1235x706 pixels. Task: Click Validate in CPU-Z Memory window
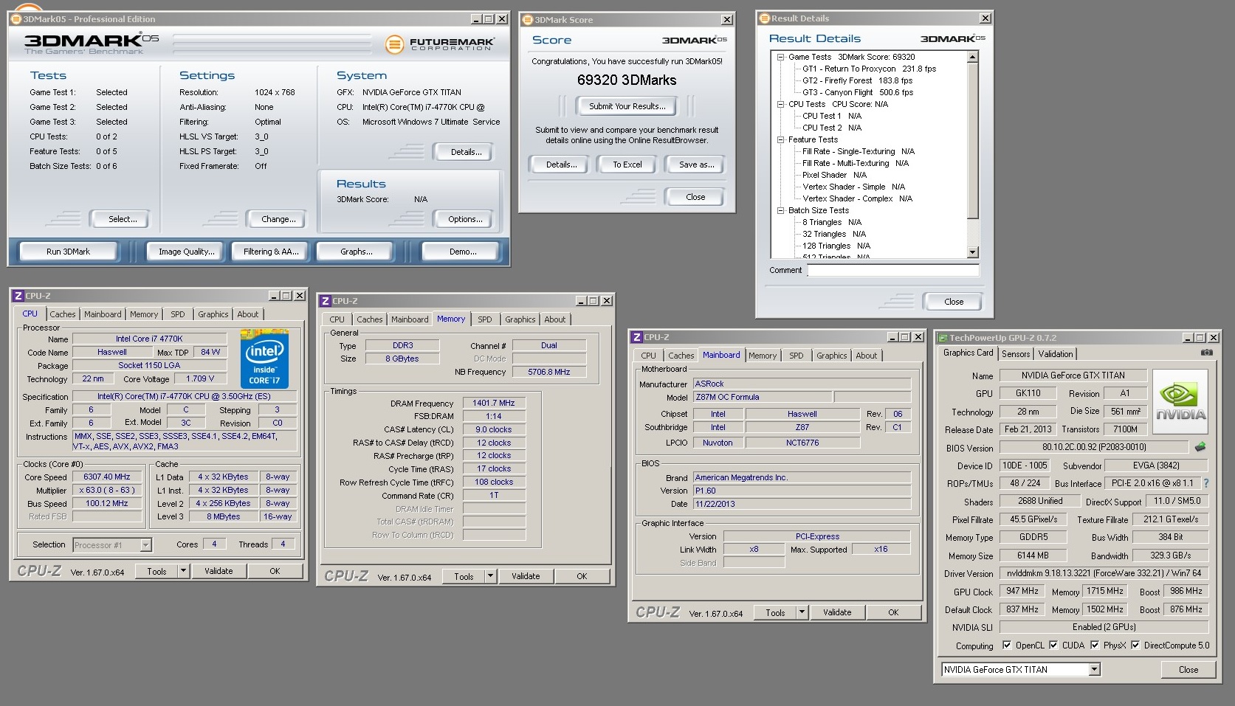tap(526, 576)
